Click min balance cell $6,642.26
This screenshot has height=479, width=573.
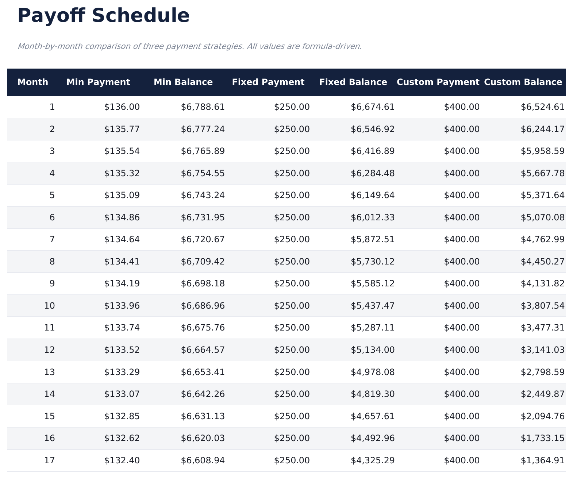pos(203,394)
